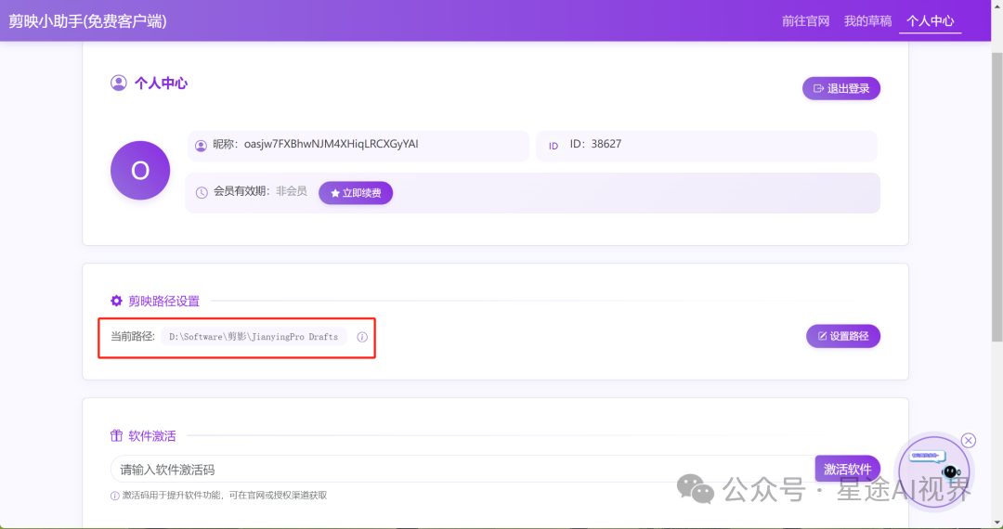Click the 退出登录 logout button
Viewport: 1003px width, 529px height.
point(841,88)
